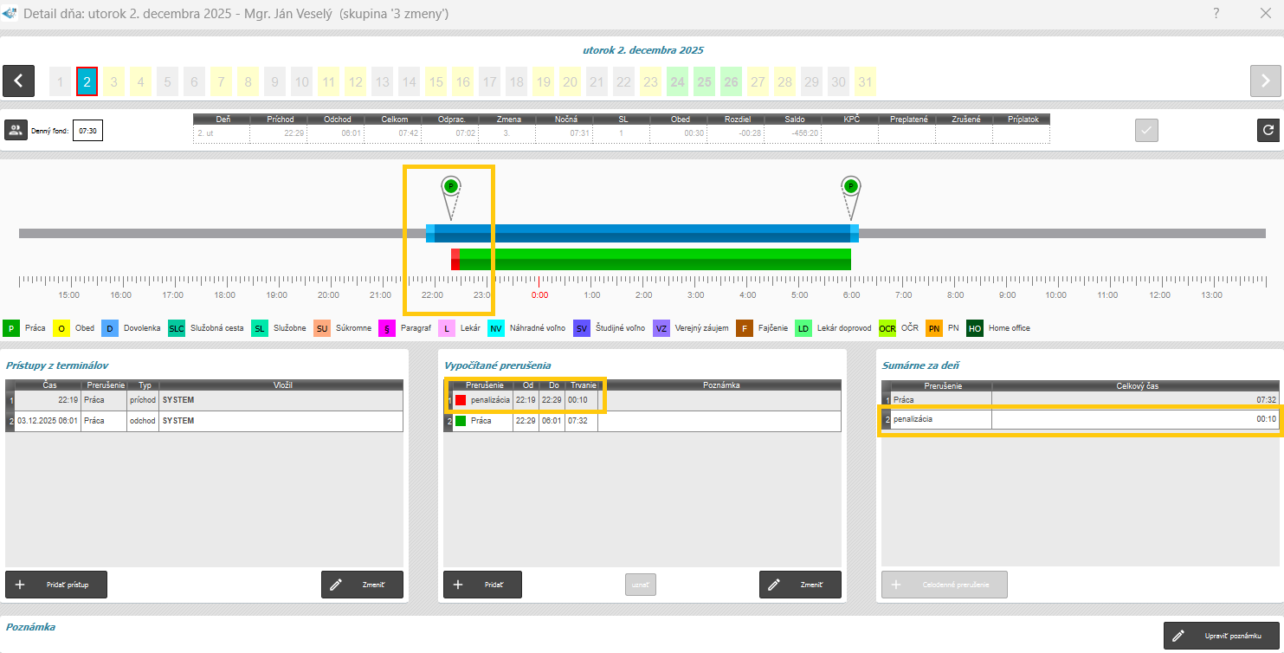Click the departure P marker near 6:00
Image resolution: width=1284 pixels, height=653 pixels.
tap(851, 186)
